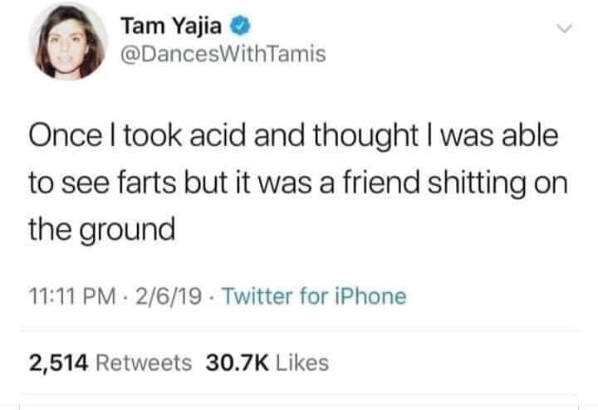Open the Twitter for iPhone source link
Image resolution: width=598 pixels, height=410 pixels.
(315, 295)
